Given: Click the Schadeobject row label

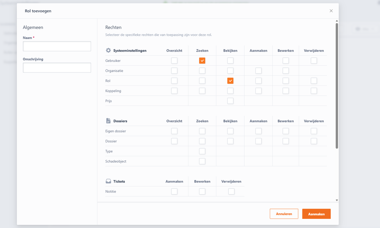Looking at the screenshot, I should point(116,161).
